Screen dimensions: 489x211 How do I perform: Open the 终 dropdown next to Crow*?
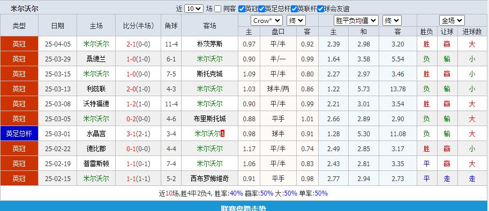point(296,20)
